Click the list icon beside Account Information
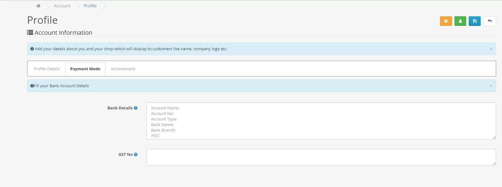502x187 pixels. [30, 33]
